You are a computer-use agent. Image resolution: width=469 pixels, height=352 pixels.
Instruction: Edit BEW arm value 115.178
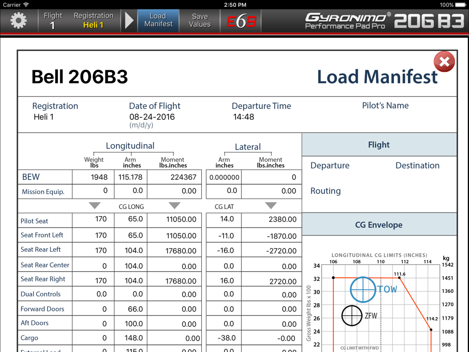[x=130, y=177]
